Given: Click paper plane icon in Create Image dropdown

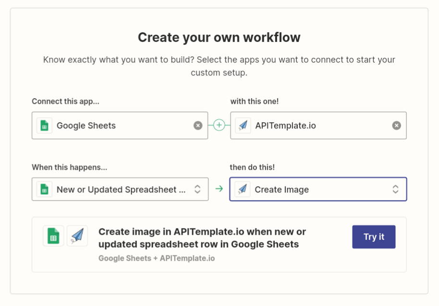Looking at the screenshot, I should click(243, 189).
